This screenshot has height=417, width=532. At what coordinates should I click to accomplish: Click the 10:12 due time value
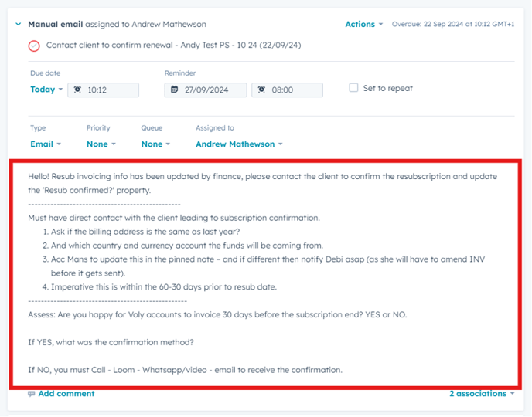click(x=97, y=90)
